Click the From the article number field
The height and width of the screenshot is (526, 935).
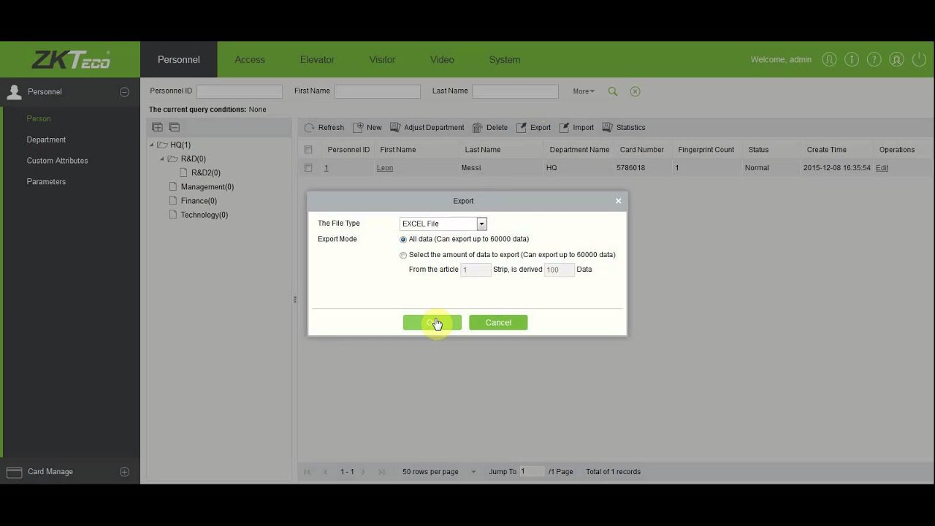pyautogui.click(x=476, y=270)
